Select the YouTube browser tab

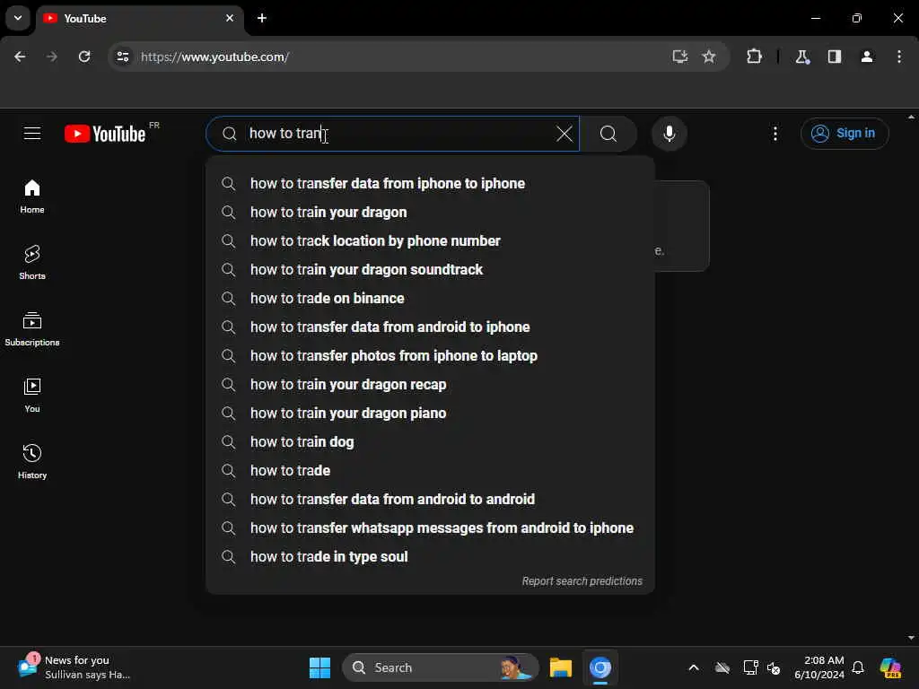(x=141, y=18)
